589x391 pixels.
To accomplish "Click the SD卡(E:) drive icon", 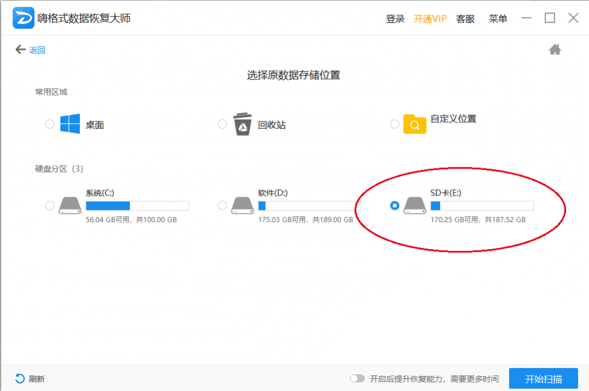I will [415, 205].
